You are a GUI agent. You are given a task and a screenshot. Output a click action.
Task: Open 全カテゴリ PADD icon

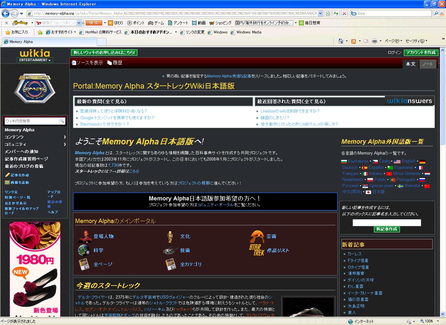[x=171, y=264]
